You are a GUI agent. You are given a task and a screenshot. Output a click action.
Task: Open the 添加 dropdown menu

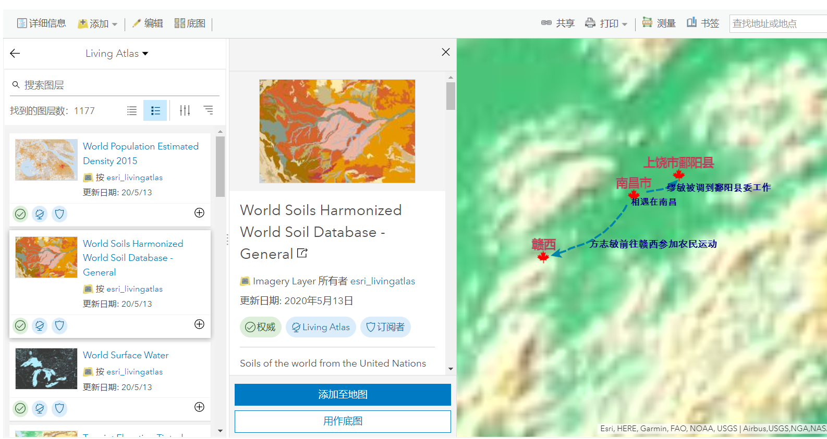(x=98, y=23)
